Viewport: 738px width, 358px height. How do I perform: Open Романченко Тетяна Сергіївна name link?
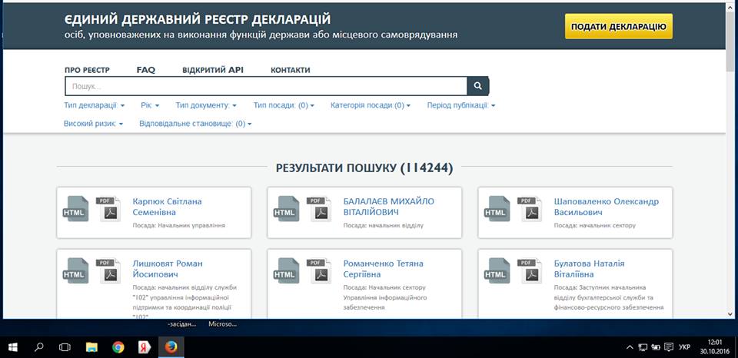pos(383,269)
